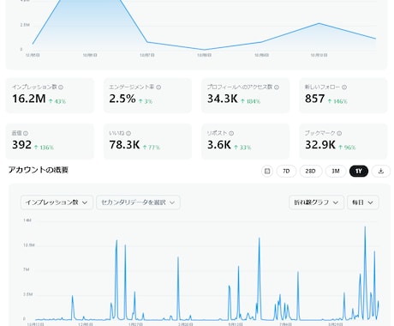Select the 3M time range
Viewport: 394px width, 326px height.
tap(336, 171)
